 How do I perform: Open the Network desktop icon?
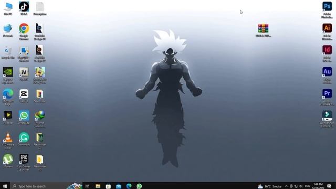[8, 30]
